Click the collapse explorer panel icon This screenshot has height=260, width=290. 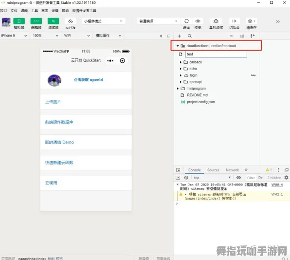pyautogui.click(x=253, y=36)
